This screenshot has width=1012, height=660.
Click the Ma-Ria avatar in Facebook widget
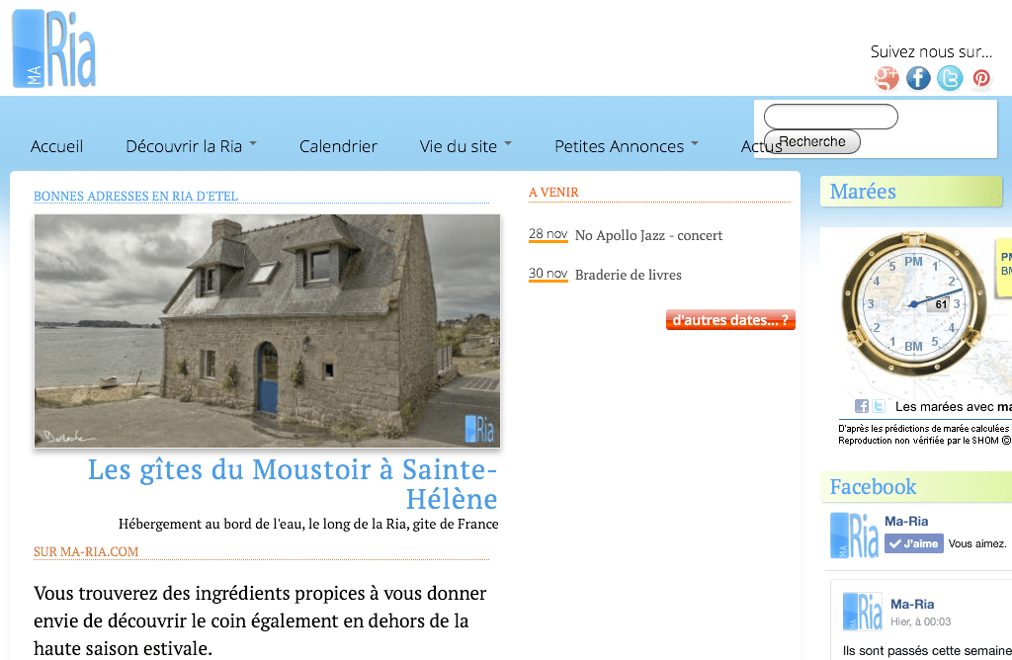(854, 535)
